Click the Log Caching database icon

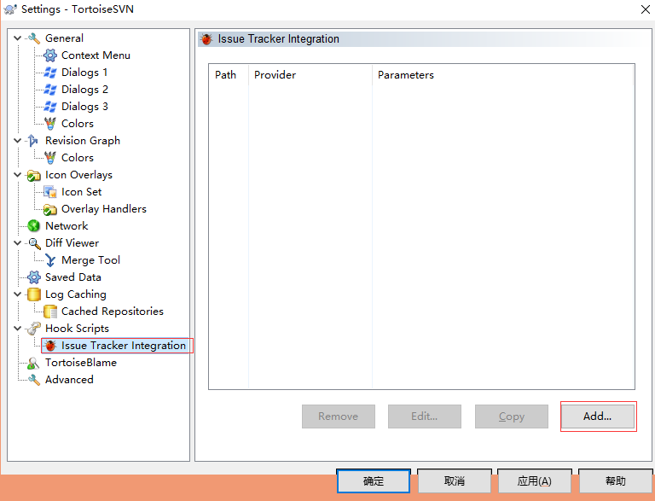pyautogui.click(x=34, y=294)
